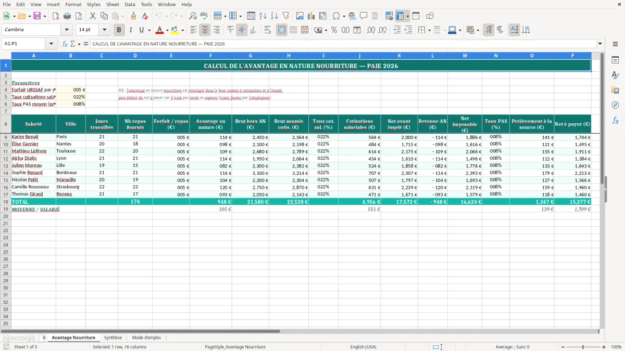Screen dimensions: 625x351
Task: Open font color dropdown arrow
Action: 167,30
